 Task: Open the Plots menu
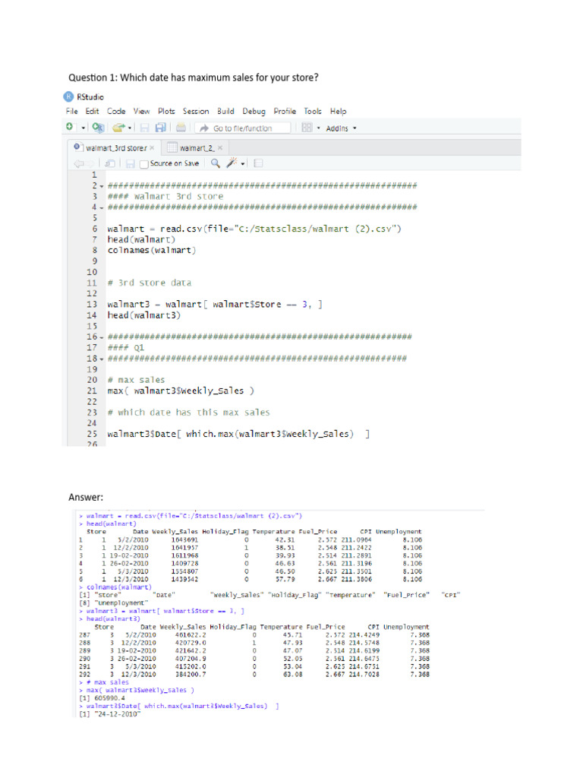(166, 111)
